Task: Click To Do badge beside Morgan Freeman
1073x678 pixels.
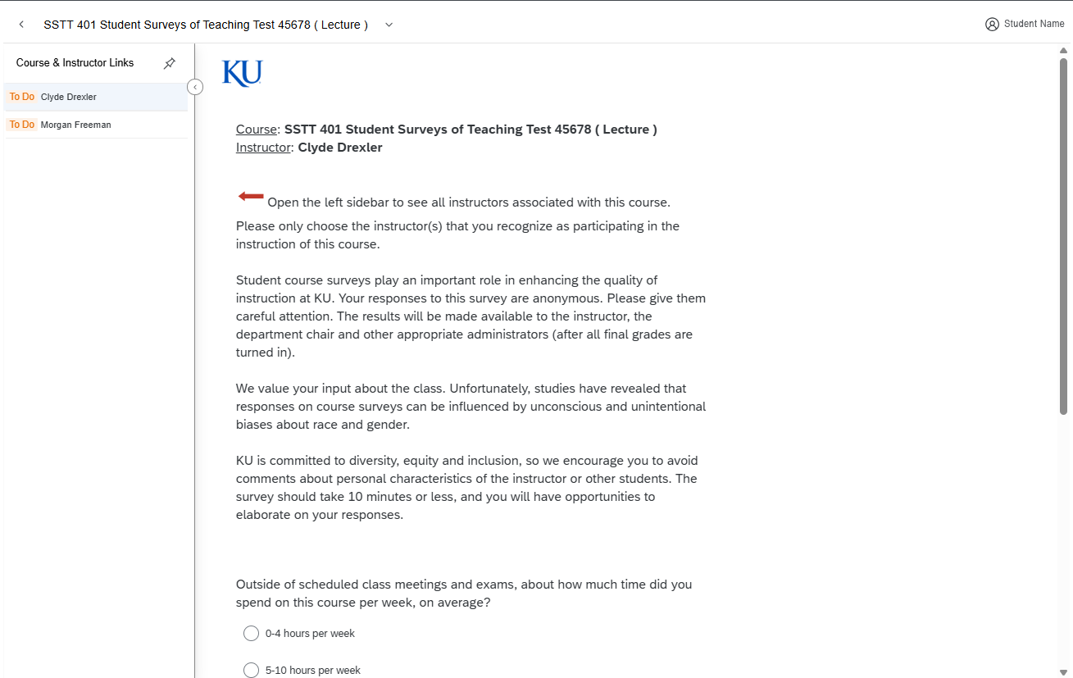Action: (22, 125)
